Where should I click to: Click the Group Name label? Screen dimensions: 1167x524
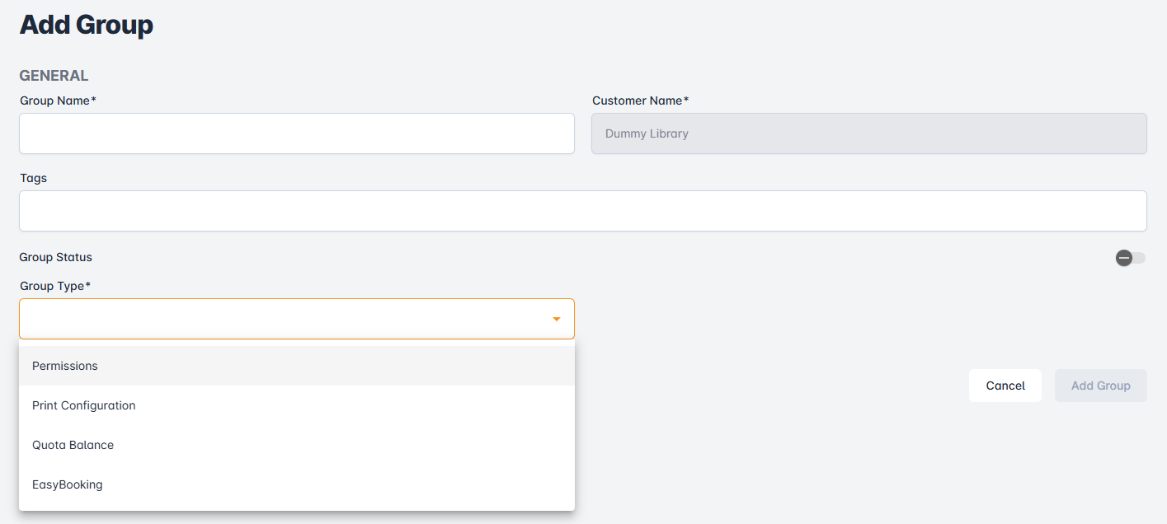(57, 101)
